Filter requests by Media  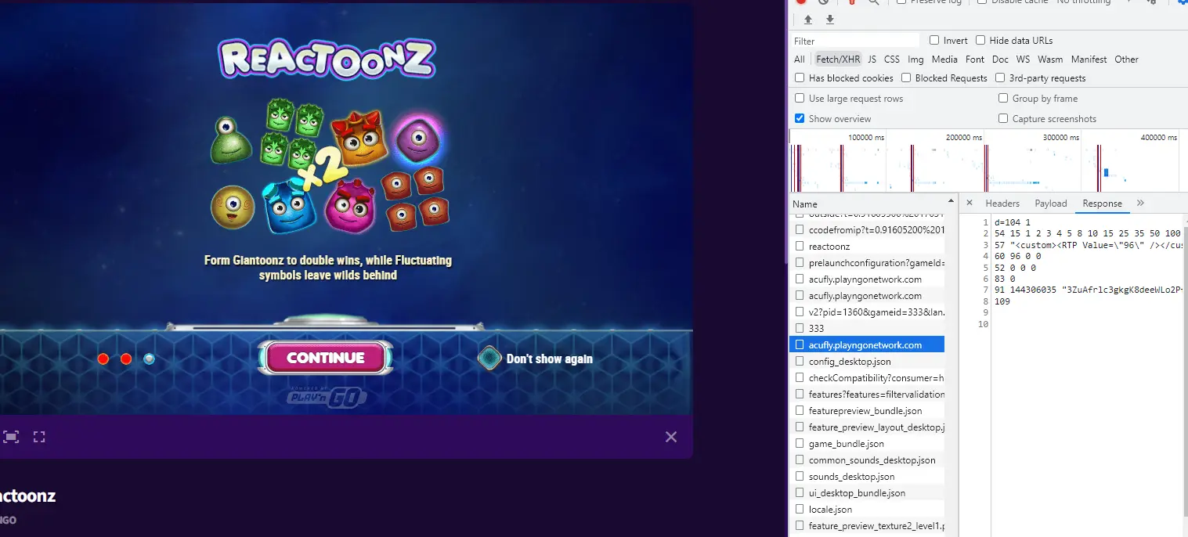tap(944, 59)
